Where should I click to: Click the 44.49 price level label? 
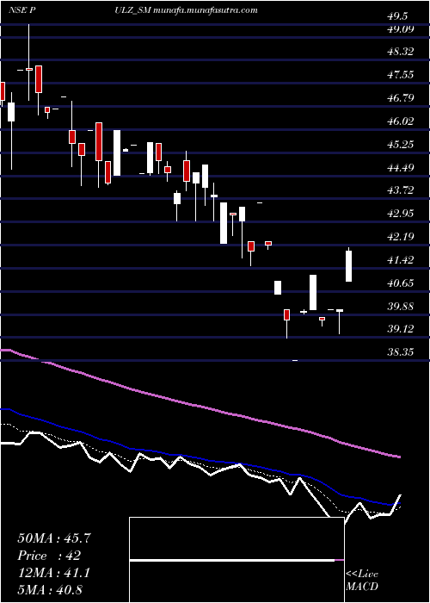click(x=400, y=167)
